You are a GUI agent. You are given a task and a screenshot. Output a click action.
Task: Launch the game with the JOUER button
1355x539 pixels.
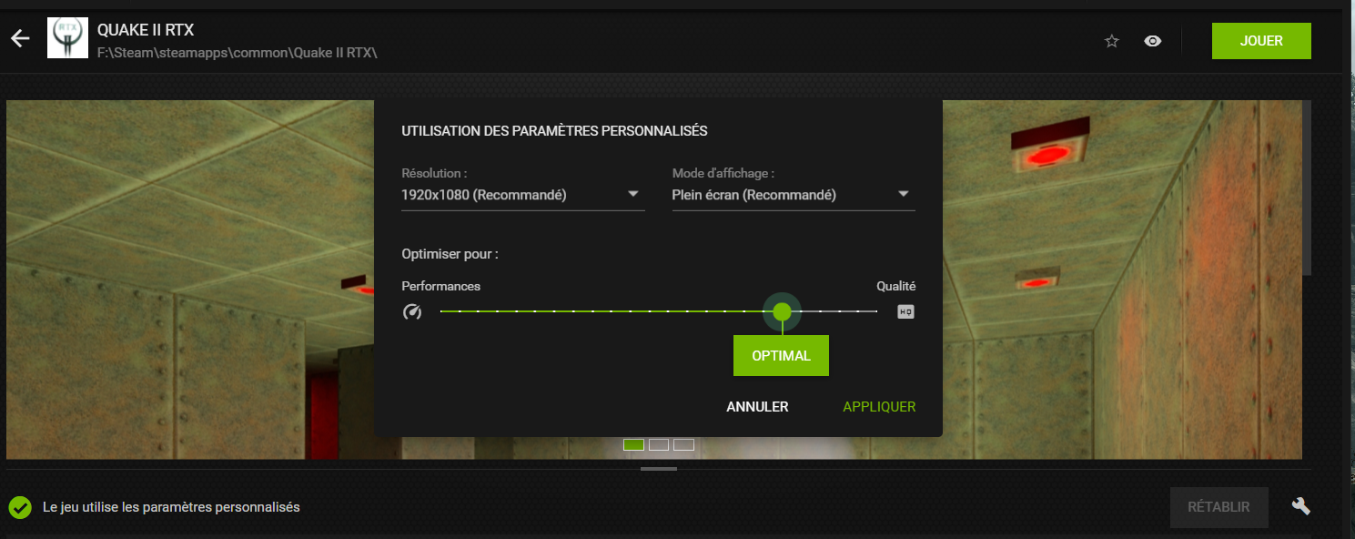[1261, 41]
